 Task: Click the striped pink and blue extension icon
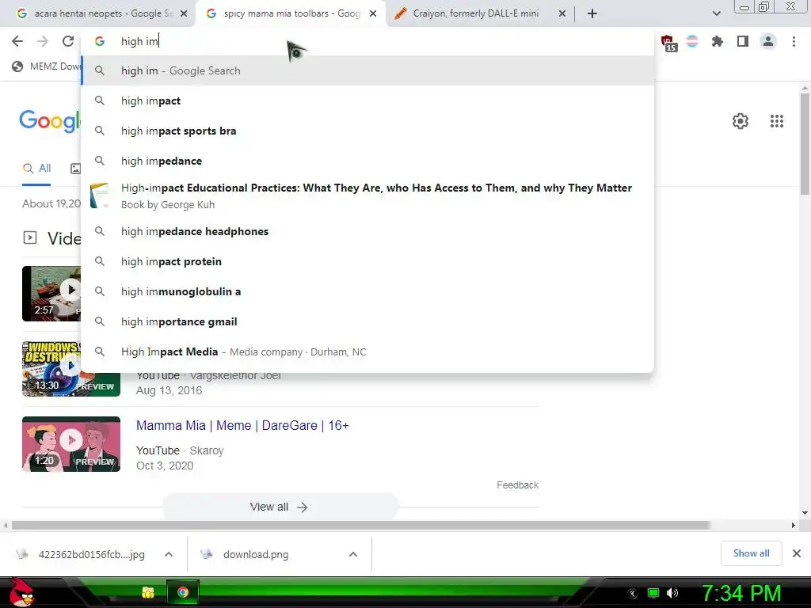point(692,41)
